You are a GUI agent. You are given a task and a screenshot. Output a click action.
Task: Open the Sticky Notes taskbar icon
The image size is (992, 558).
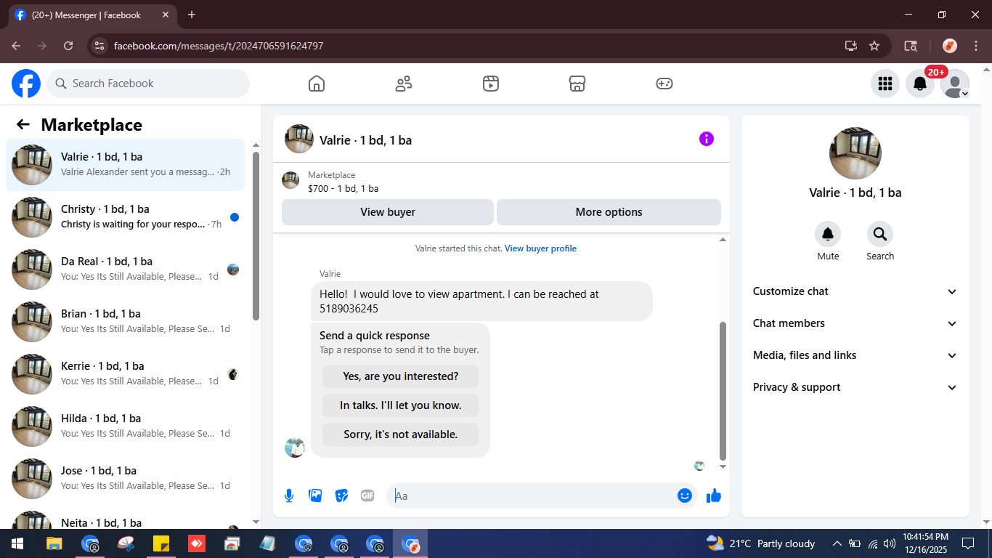[x=161, y=543]
